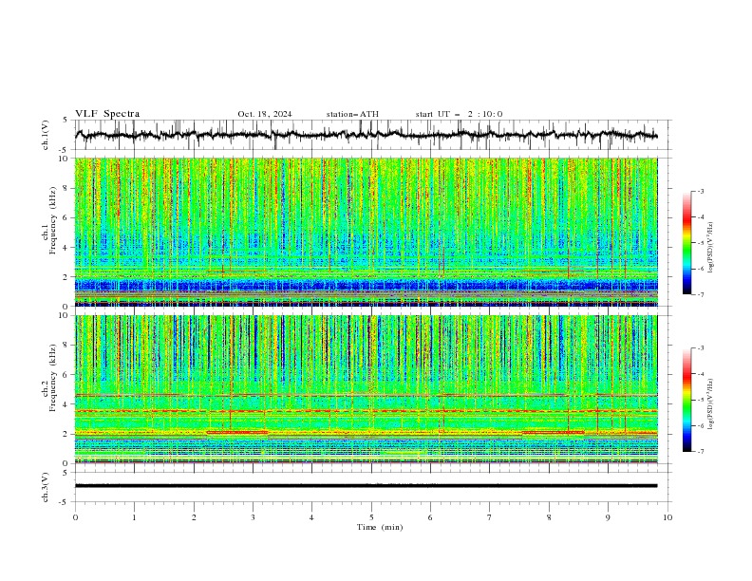Viewport: 752px width, 581px height.
Task: Click the "start UT = 2:10:0" label
Action: tap(459, 114)
